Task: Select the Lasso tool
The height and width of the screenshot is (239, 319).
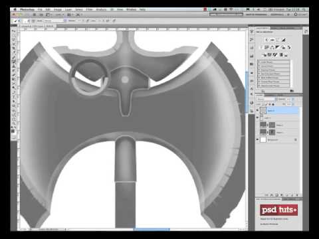Action: coord(14,40)
